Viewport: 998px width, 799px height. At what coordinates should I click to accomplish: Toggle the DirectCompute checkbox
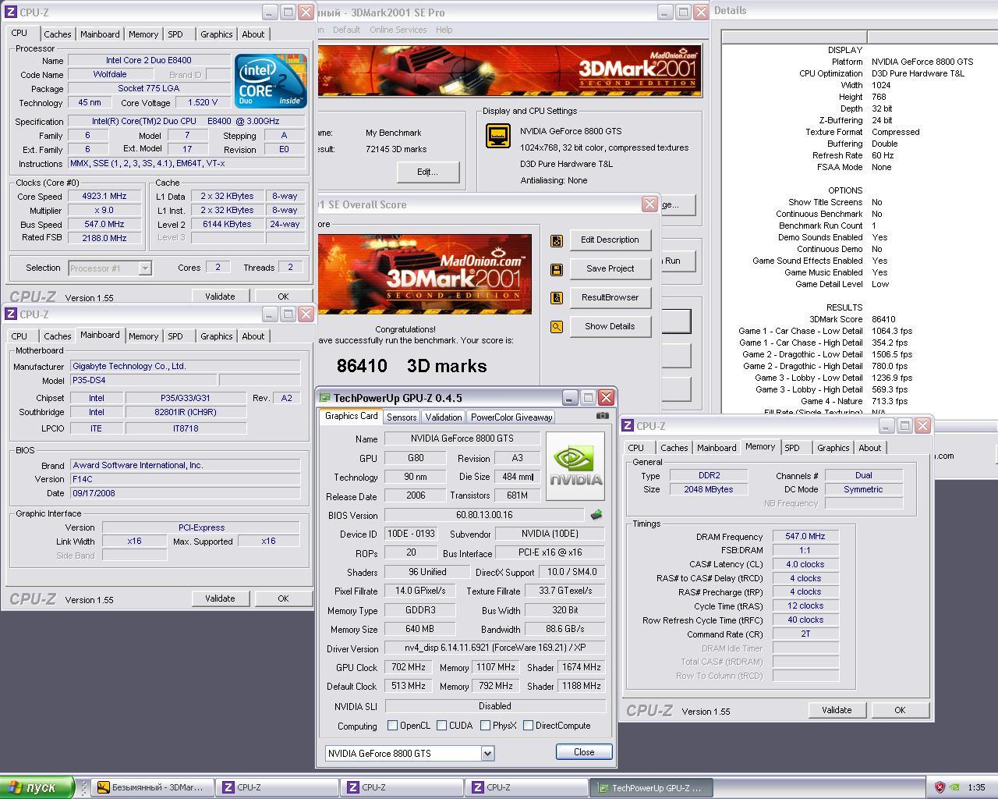[528, 726]
